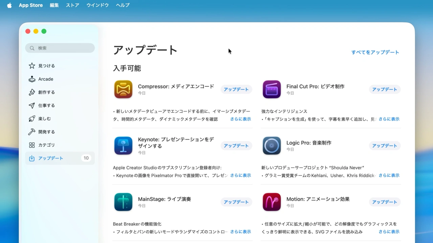The height and width of the screenshot is (243, 433).
Task: Click the joystick icon beside Arcade
Action: pyautogui.click(x=32, y=79)
